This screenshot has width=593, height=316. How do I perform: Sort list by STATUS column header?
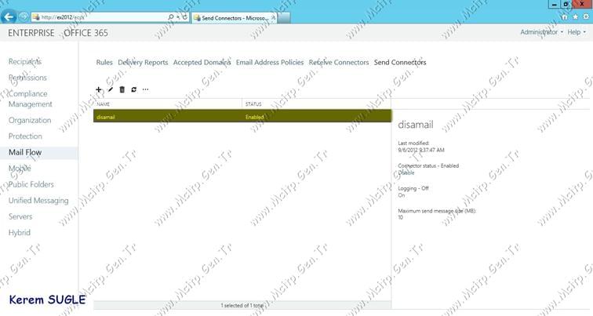(x=317, y=104)
